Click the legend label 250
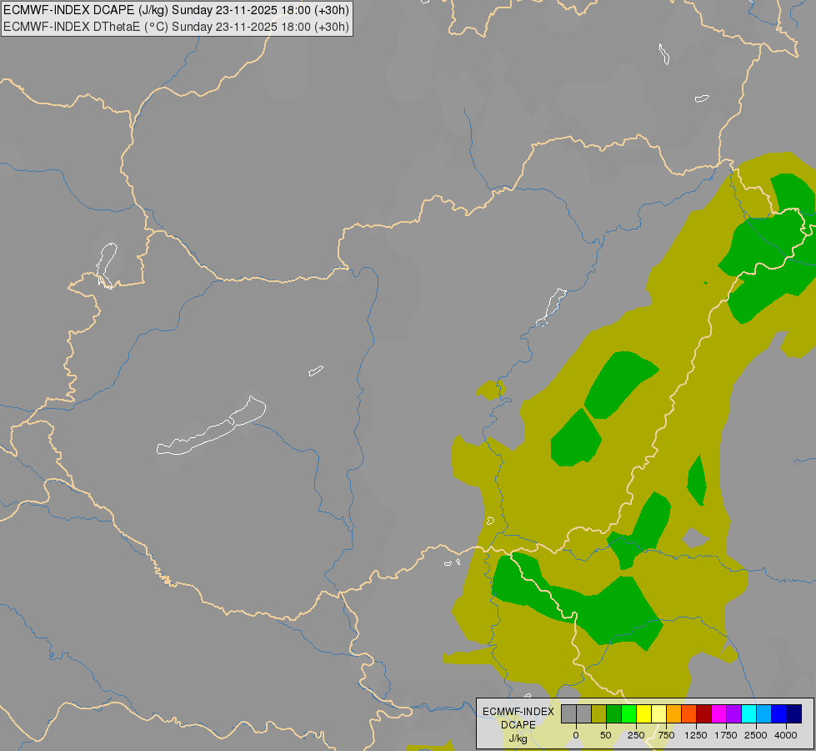 tap(636, 735)
